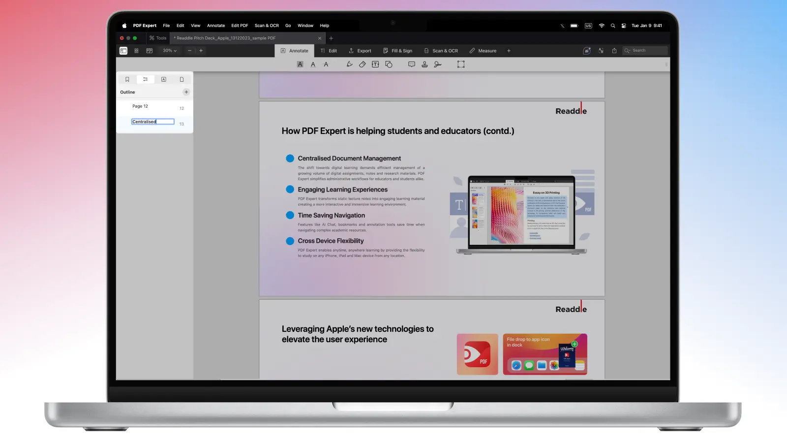Open the Edit PDF menu
This screenshot has width=787, height=443.
pos(240,26)
